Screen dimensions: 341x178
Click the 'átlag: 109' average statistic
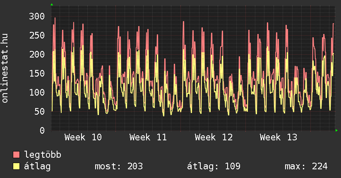coord(214,166)
